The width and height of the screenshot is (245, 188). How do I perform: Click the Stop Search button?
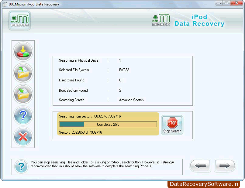(x=172, y=125)
